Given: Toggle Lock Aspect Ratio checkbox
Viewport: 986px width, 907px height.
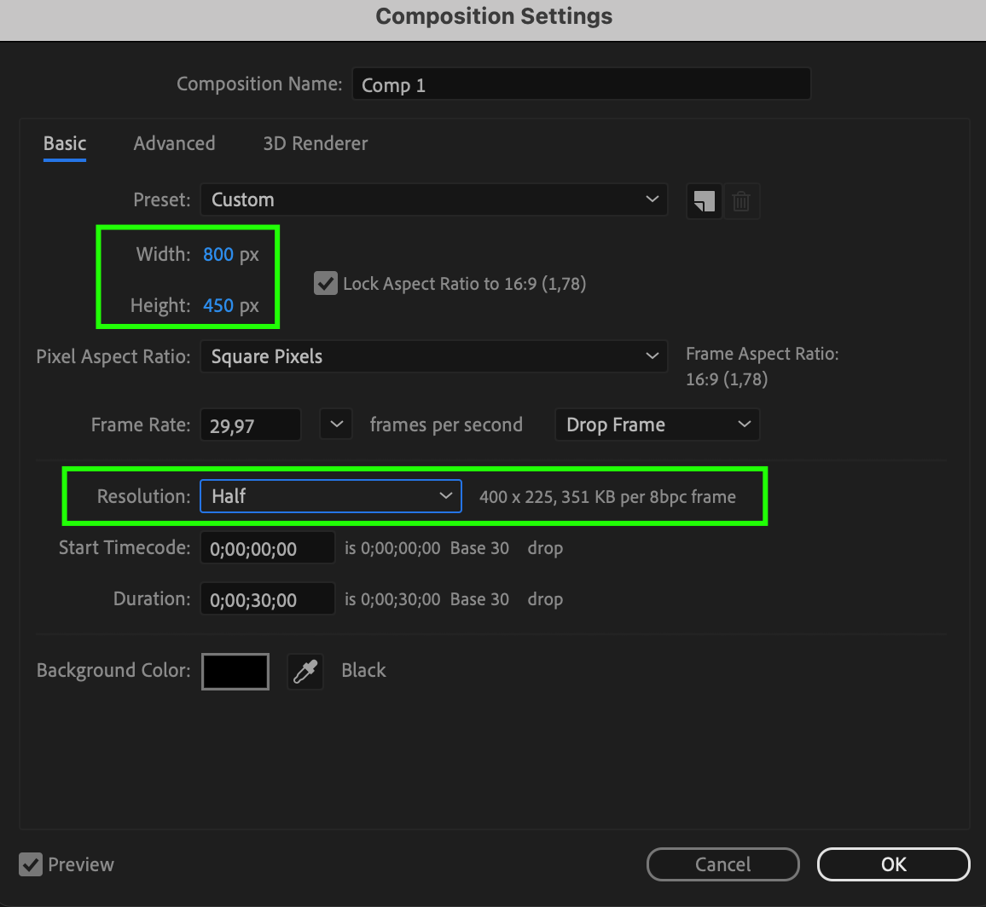Looking at the screenshot, I should 326,283.
